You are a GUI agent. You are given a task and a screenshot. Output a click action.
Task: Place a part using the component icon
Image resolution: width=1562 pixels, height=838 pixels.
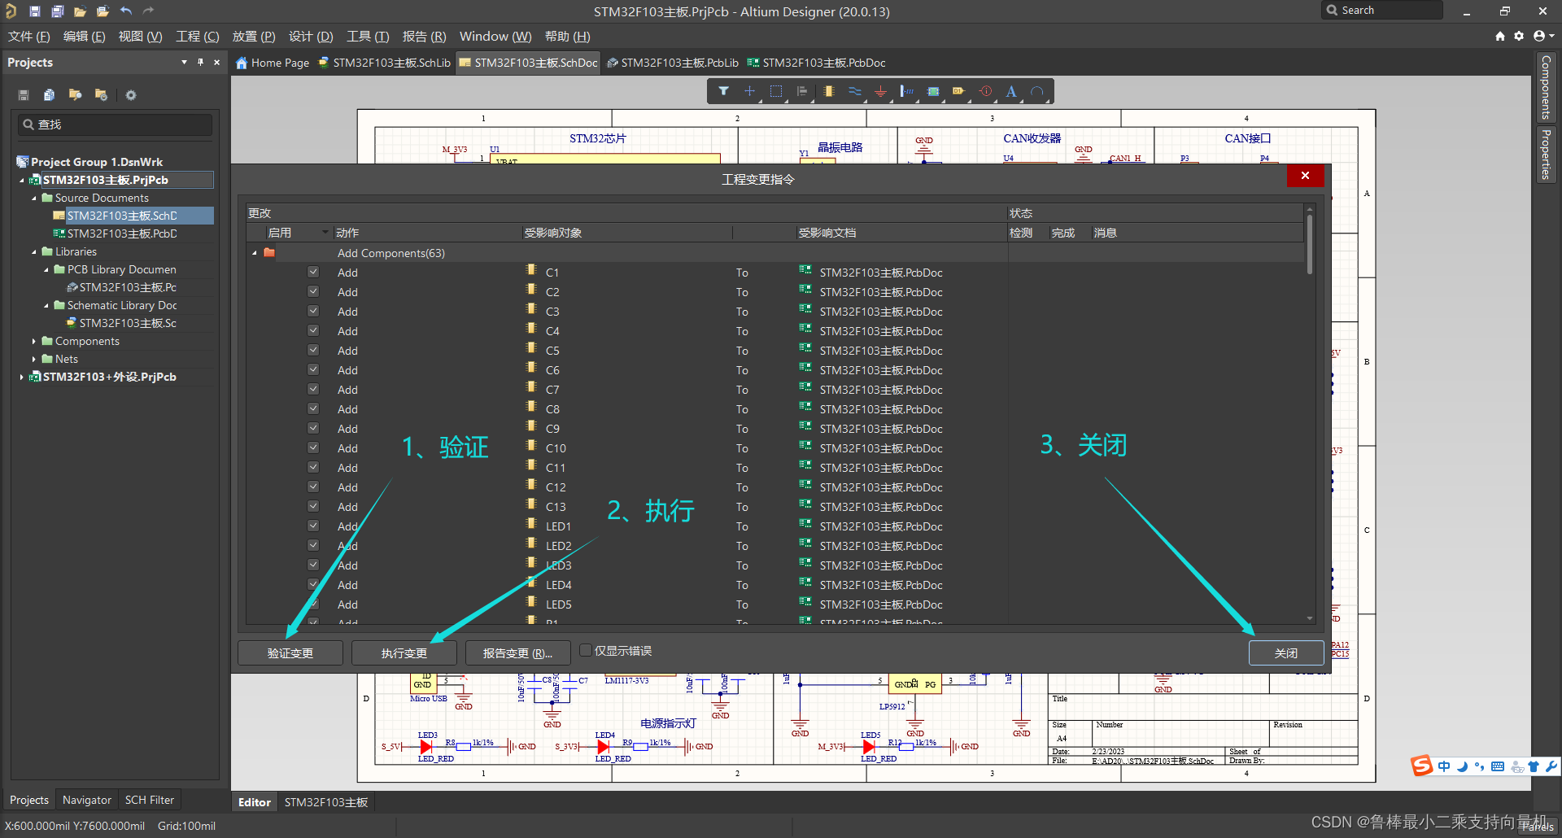(x=828, y=91)
